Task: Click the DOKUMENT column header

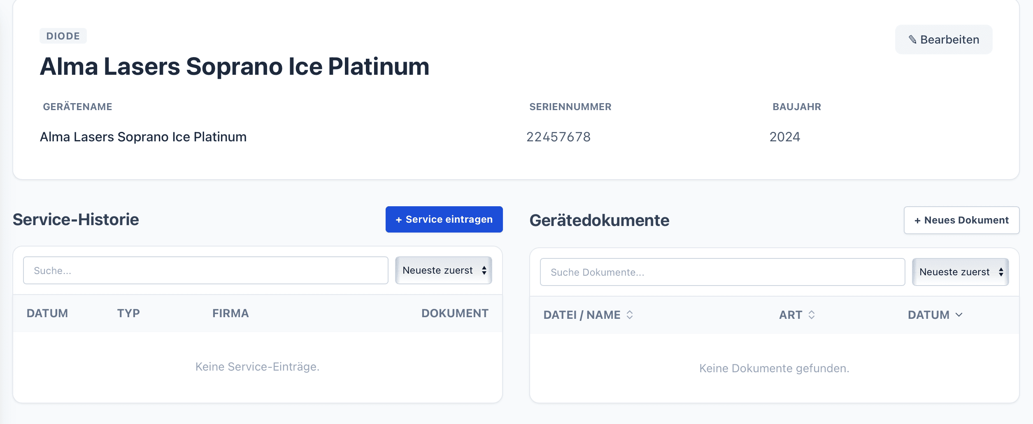Action: click(455, 313)
